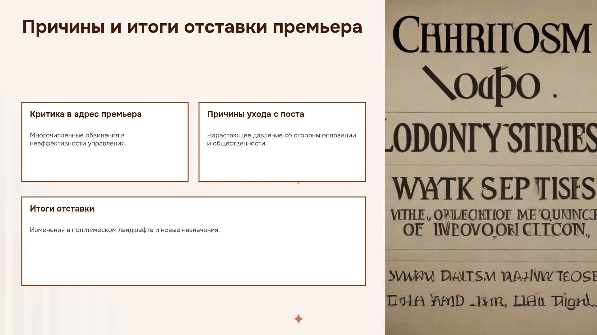
Task: Click the text "Многочисленные обвинения в неэффективности управления"
Action: 78,139
